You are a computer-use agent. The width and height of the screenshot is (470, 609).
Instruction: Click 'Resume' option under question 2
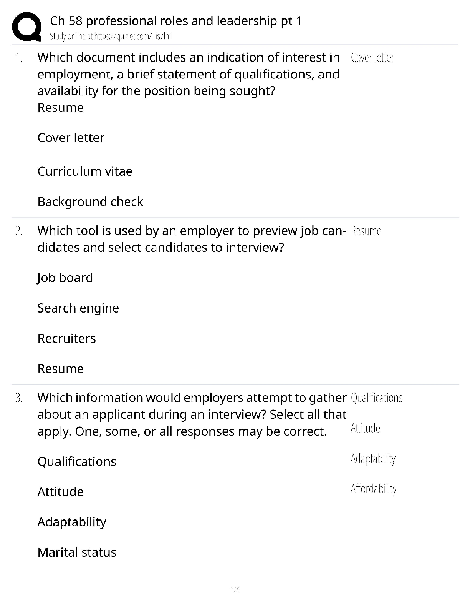(x=60, y=369)
